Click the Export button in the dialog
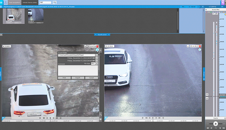This screenshot has height=130, width=226. tap(78, 78)
